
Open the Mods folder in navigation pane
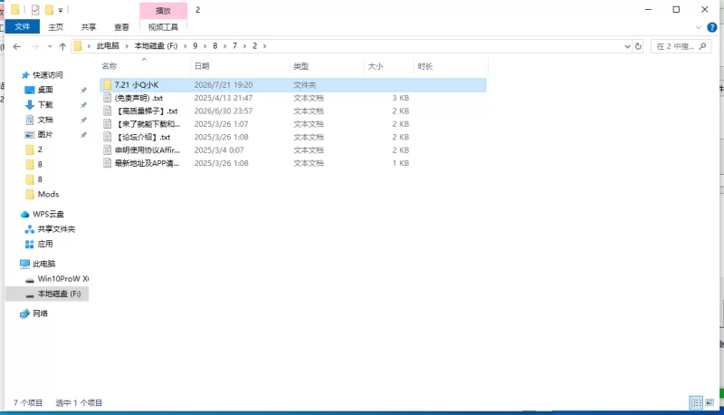(x=48, y=194)
